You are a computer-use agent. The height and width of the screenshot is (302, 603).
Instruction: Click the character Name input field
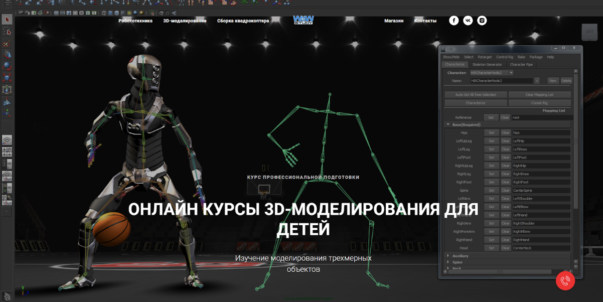point(501,81)
